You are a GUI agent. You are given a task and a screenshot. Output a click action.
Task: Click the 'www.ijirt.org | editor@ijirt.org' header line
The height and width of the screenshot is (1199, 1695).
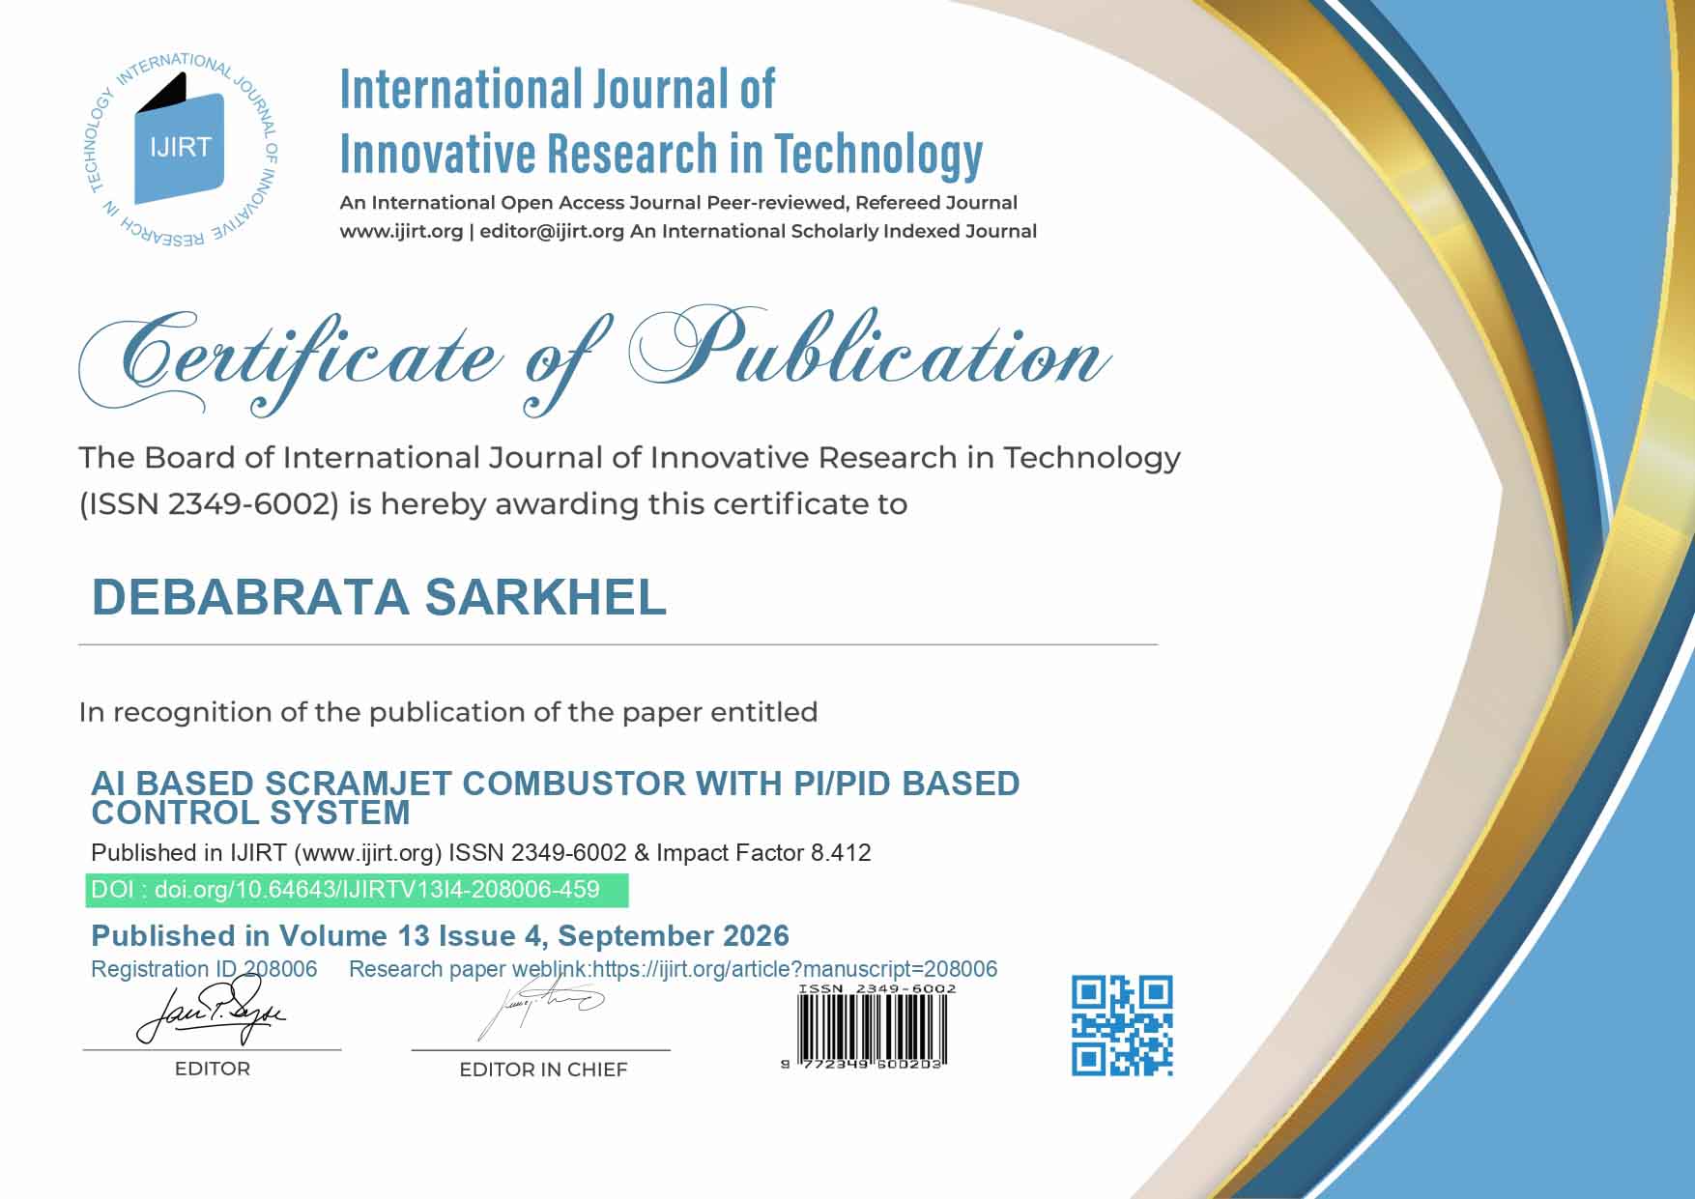pos(688,232)
